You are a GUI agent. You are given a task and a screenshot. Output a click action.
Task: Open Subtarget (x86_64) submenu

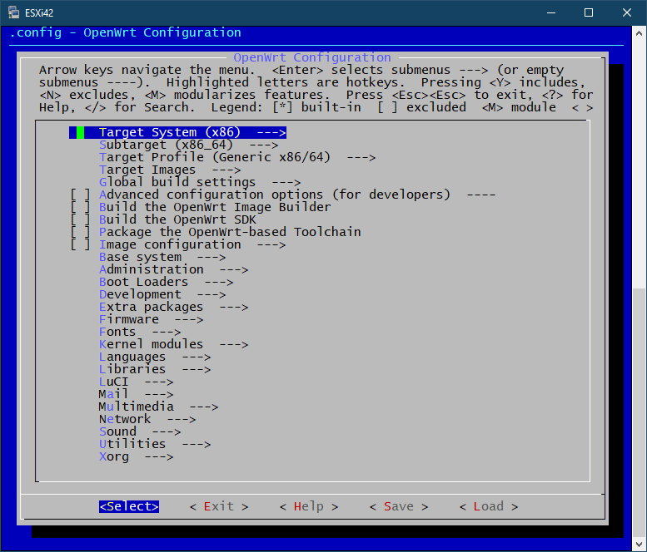(x=188, y=145)
